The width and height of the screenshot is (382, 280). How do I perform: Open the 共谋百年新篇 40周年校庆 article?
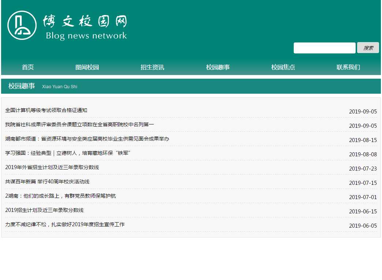(x=47, y=182)
